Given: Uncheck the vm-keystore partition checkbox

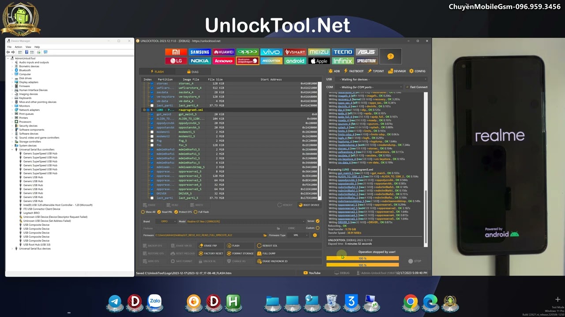Looking at the screenshot, I should pos(152,96).
